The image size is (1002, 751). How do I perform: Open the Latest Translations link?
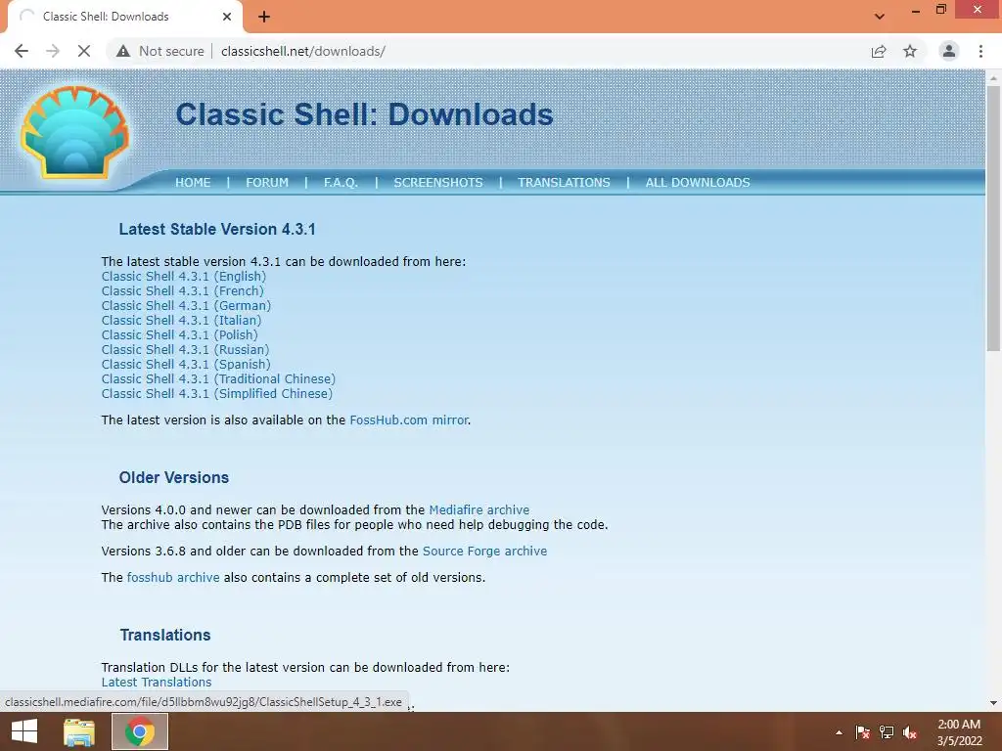(x=156, y=682)
